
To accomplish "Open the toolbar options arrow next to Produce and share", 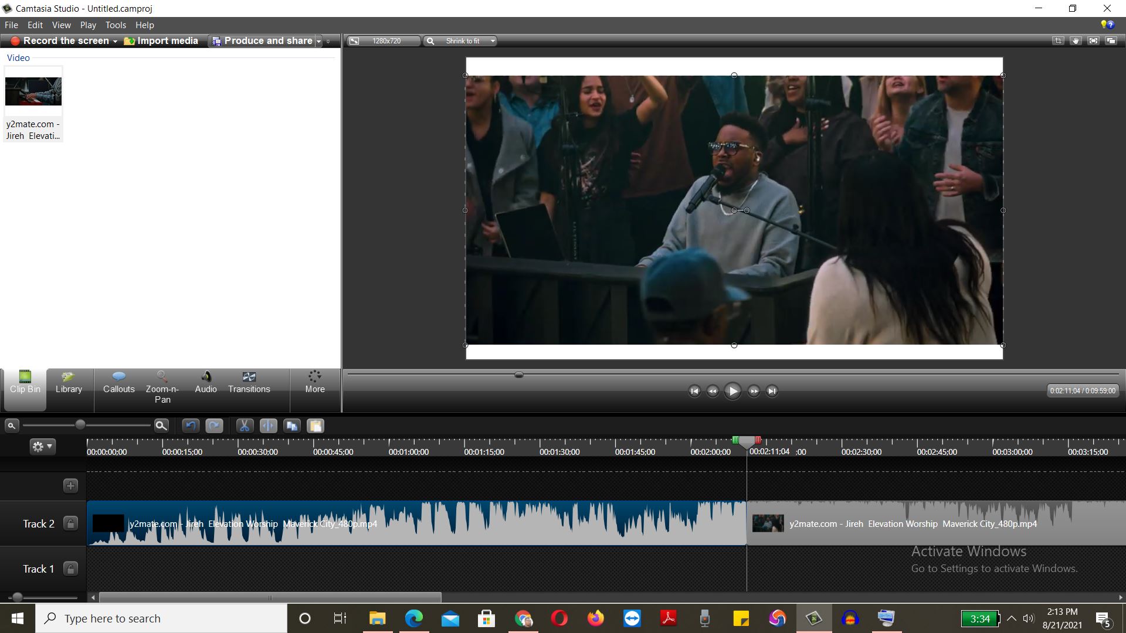I will [328, 42].
